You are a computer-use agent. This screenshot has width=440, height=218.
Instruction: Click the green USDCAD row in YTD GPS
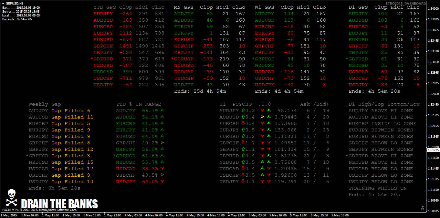click(129, 72)
